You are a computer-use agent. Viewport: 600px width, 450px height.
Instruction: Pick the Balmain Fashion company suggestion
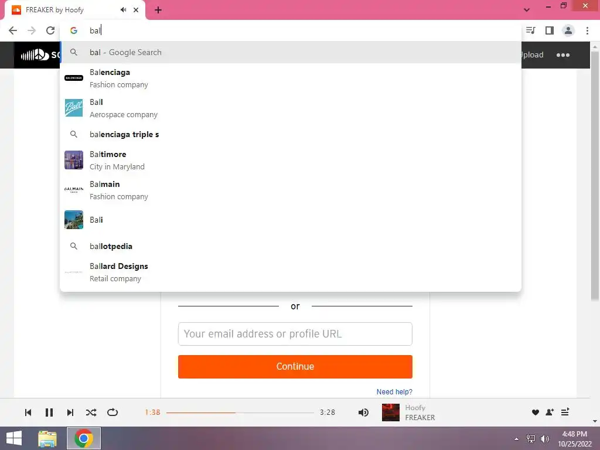point(291,190)
